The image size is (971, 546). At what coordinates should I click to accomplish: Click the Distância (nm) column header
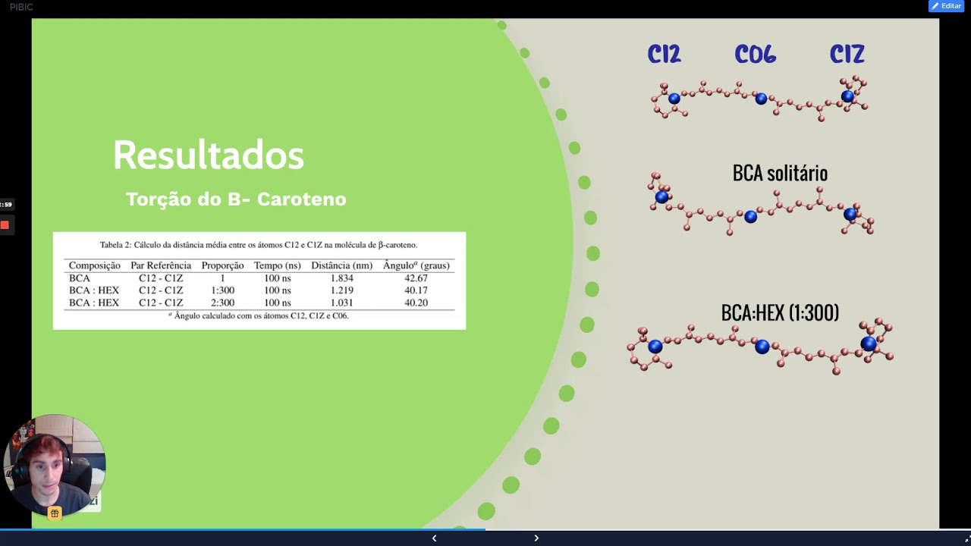click(341, 265)
